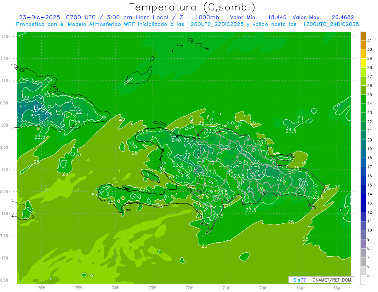Click the "75W" longitude axis label

[78, 288]
